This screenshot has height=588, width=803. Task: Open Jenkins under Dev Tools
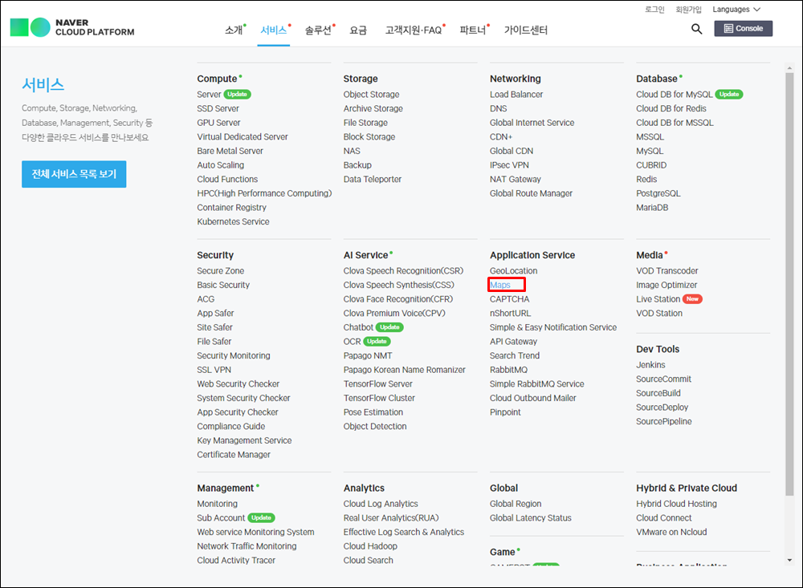pos(650,365)
